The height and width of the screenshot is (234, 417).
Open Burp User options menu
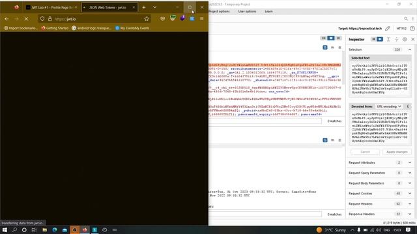pos(247,12)
